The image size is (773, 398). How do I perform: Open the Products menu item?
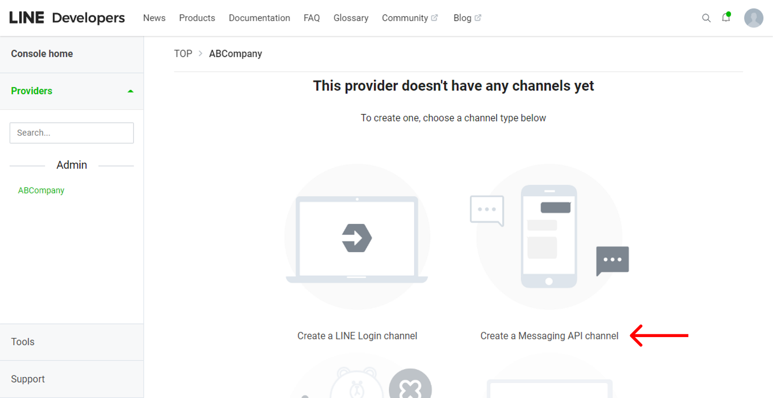[x=197, y=18]
